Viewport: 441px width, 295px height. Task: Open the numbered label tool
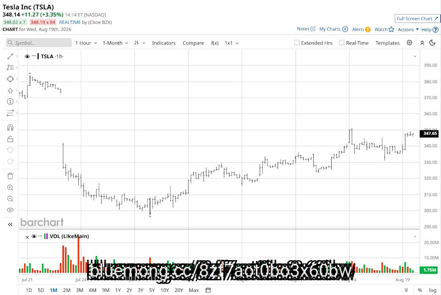[x=10, y=102]
